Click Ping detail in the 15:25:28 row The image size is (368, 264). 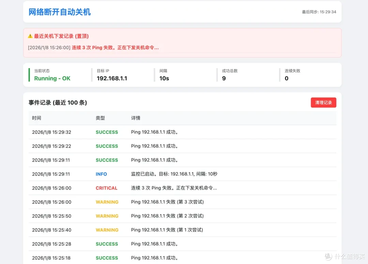(x=154, y=244)
